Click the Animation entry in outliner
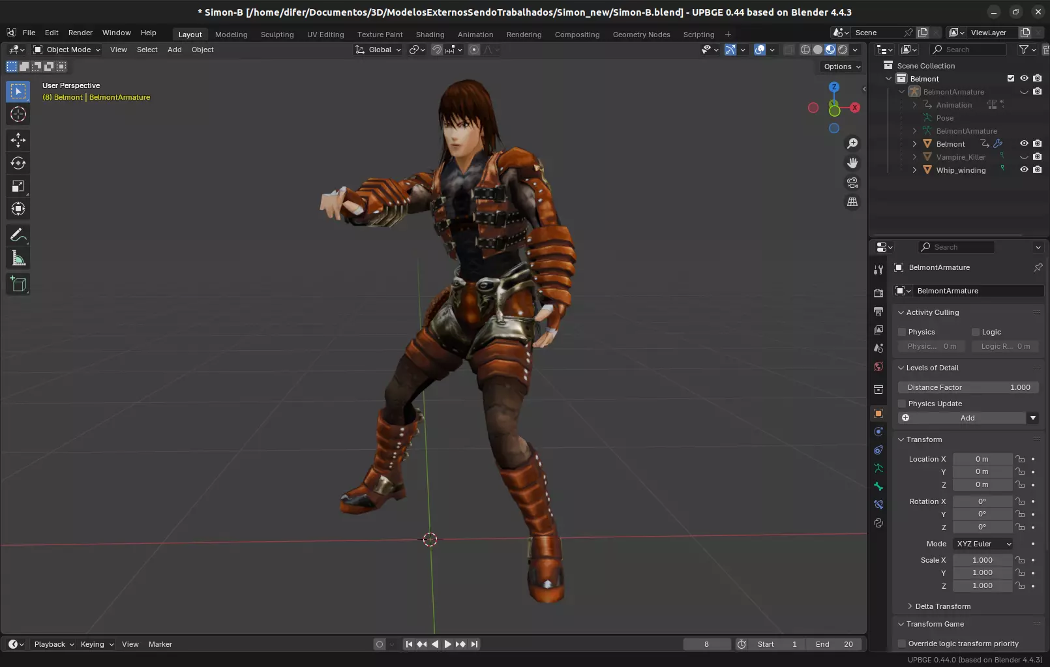The height and width of the screenshot is (667, 1050). (953, 105)
